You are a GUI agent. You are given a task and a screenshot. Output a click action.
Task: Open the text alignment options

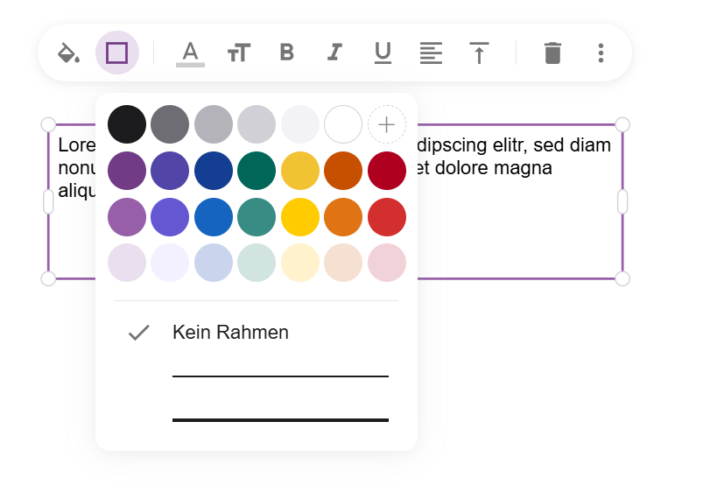point(431,53)
